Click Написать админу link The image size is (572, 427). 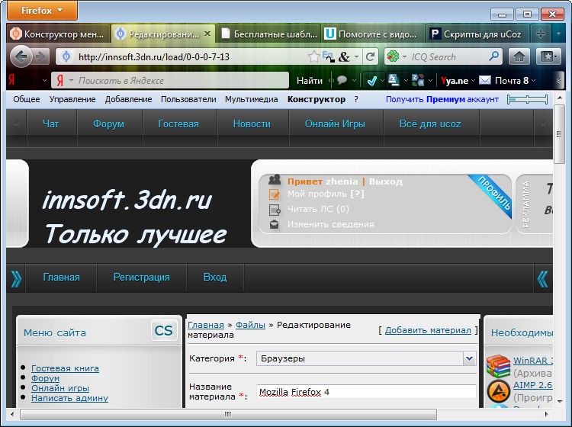point(69,398)
